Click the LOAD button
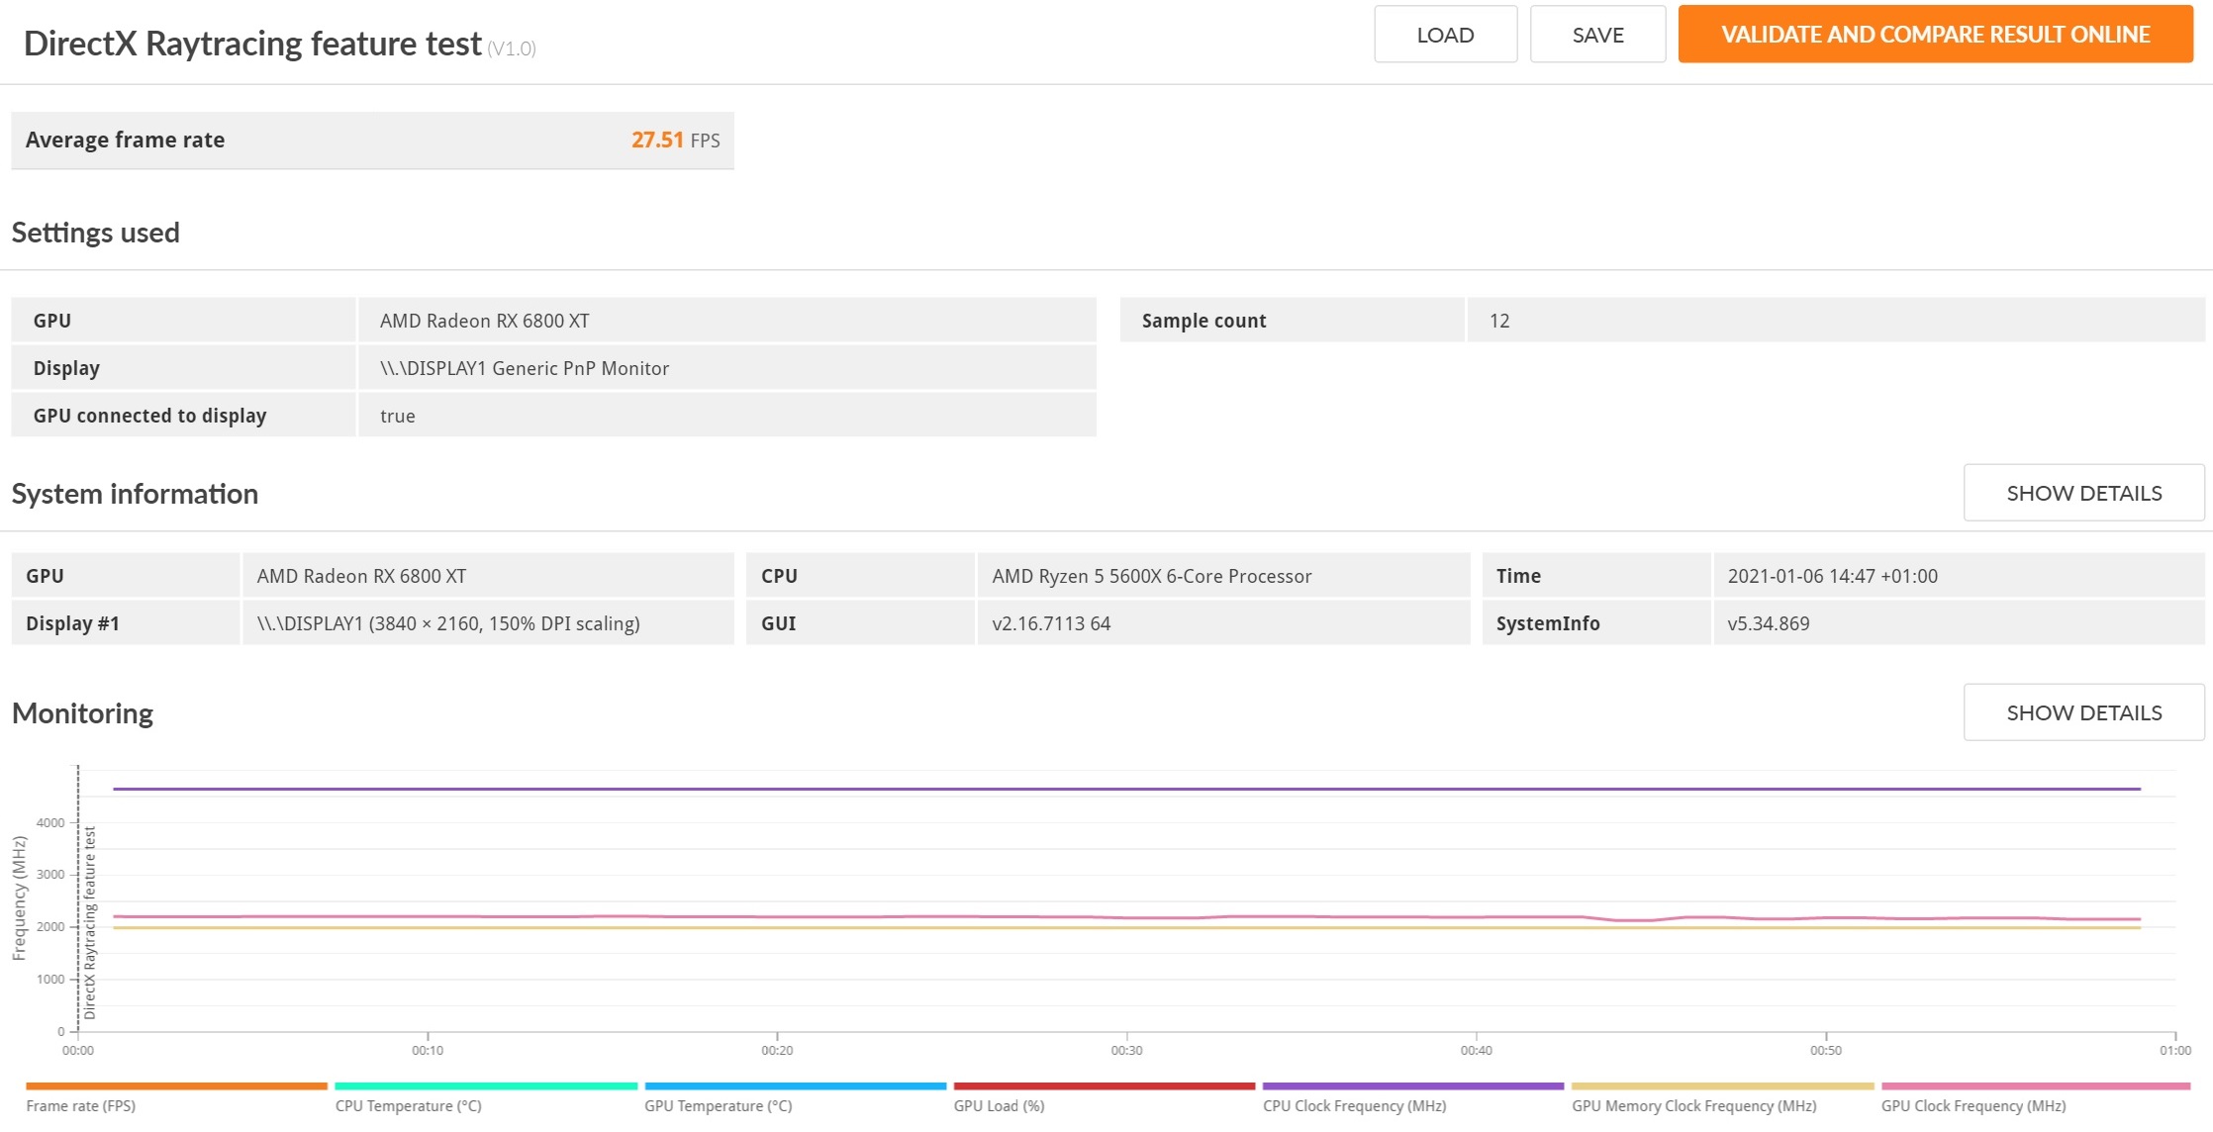 click(x=1445, y=35)
